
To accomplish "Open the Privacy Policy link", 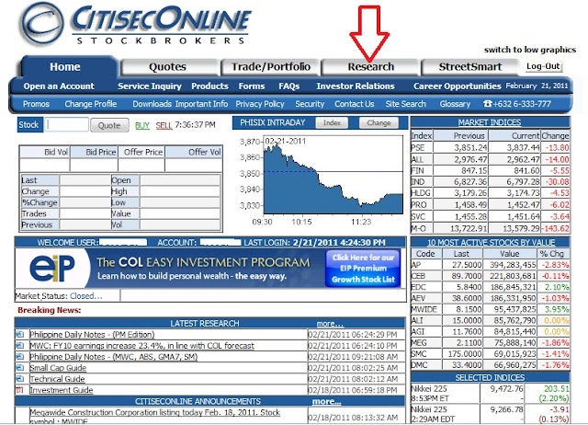I will (260, 104).
